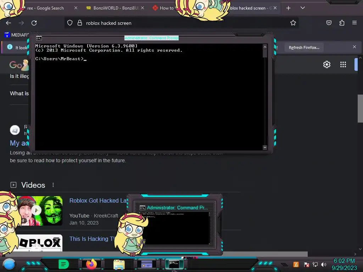Screen dimensions: 363x272
Task: Reload the current Firefox page
Action: (x=34, y=23)
